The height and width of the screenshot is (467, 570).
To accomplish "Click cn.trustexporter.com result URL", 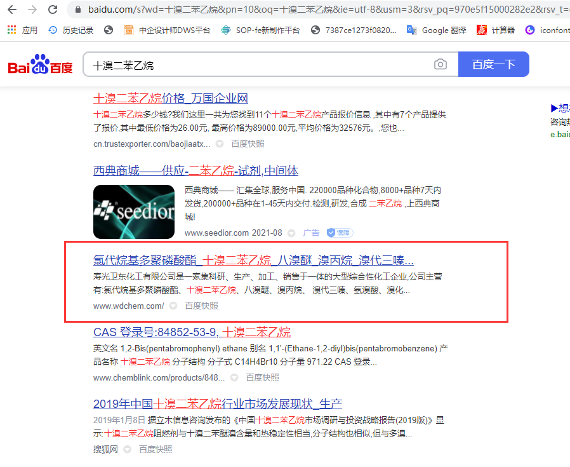I will click(152, 144).
